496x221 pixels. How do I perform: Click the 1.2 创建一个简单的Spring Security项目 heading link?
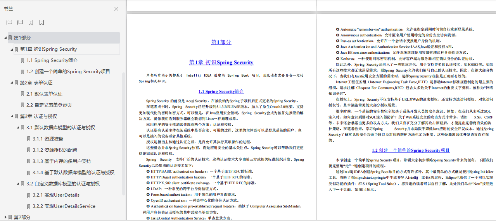pos(411,151)
